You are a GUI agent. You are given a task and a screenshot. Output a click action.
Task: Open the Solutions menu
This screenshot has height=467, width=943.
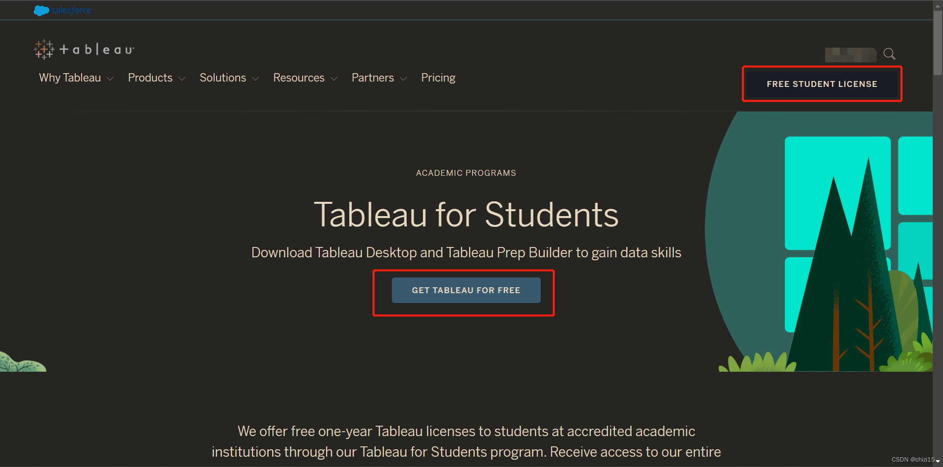click(x=223, y=78)
